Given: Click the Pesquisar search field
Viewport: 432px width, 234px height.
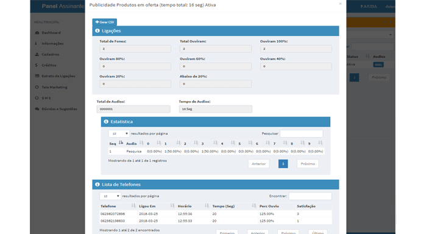Looking at the screenshot, I should tap(302, 133).
